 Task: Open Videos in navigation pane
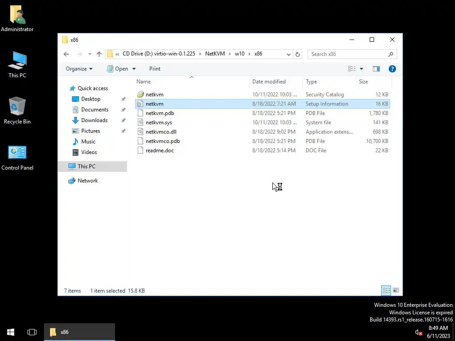tap(89, 152)
